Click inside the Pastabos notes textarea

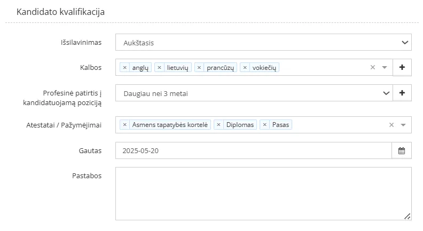click(263, 193)
